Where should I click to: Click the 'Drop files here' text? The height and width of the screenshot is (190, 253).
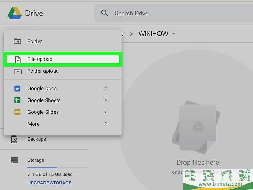[x=198, y=163]
